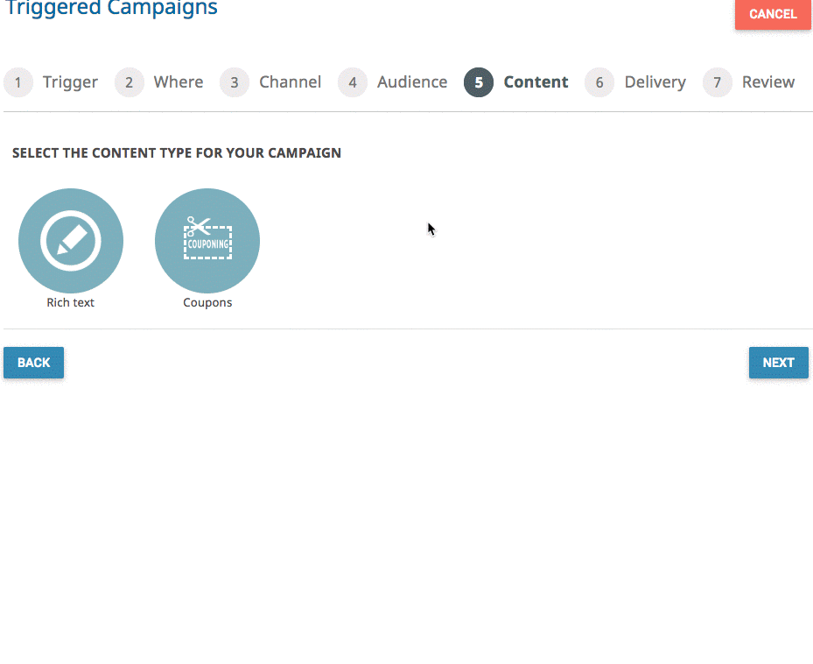Click the BACK button
This screenshot has height=664, width=813.
coord(34,363)
